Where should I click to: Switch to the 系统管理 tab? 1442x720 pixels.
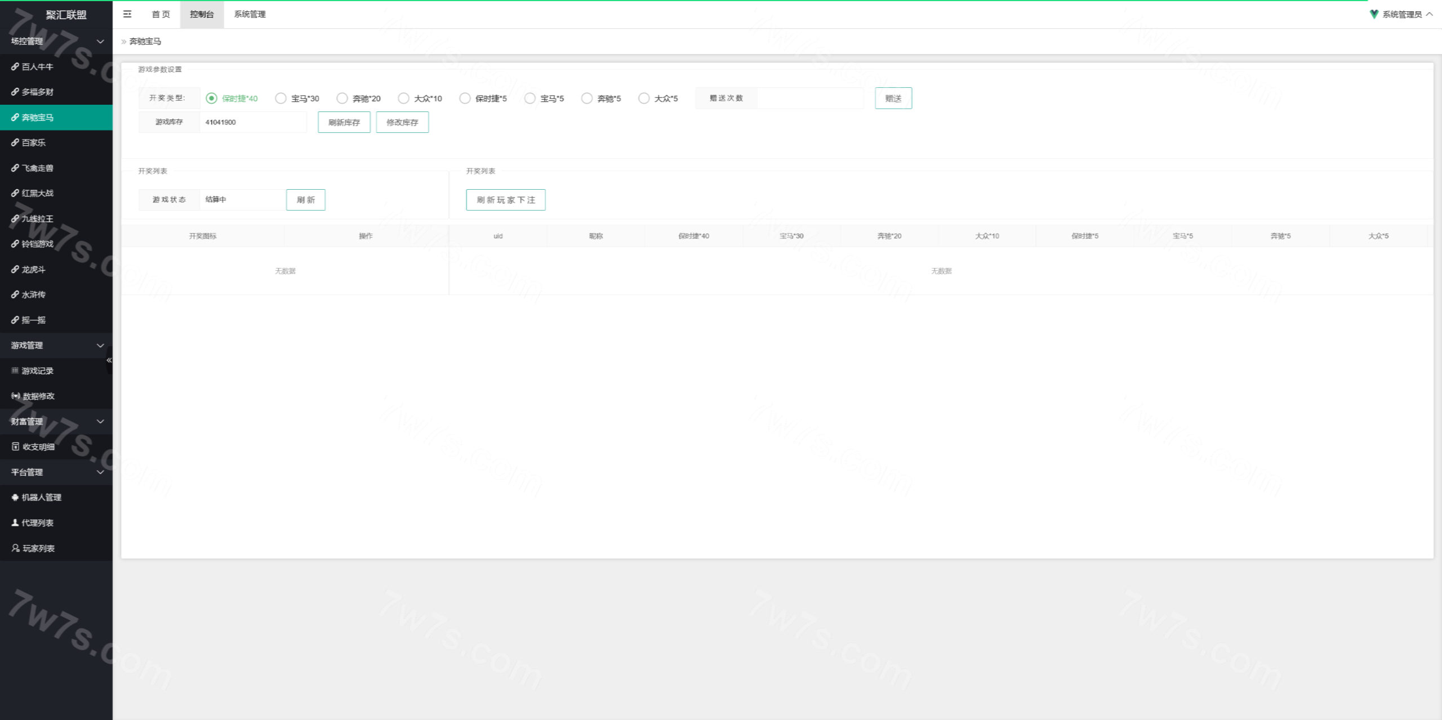pos(250,14)
